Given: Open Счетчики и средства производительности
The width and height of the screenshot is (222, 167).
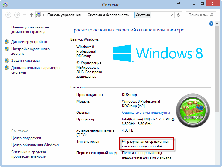Looking at the screenshot, I should pos(29,154).
